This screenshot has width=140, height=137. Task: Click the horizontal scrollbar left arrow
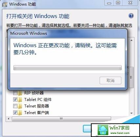pos(9,119)
